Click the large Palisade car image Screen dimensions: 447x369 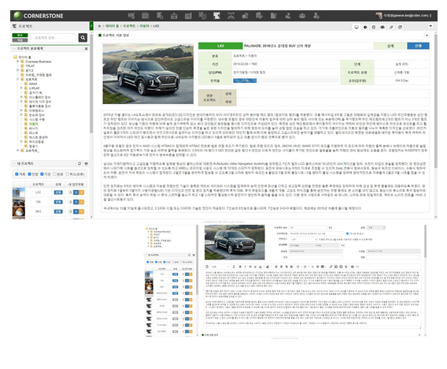coord(148,73)
